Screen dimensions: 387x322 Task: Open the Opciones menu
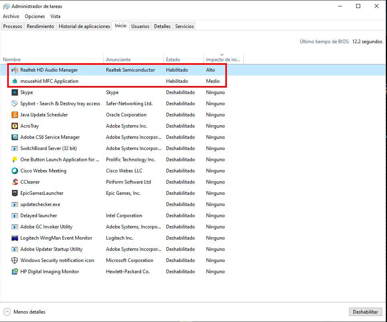tap(35, 16)
